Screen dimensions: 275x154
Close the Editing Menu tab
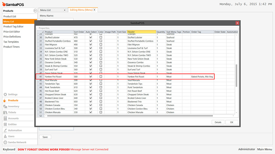[94, 10]
